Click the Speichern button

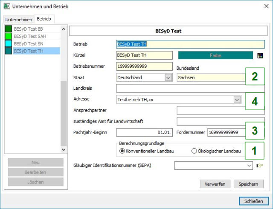pos(248,184)
